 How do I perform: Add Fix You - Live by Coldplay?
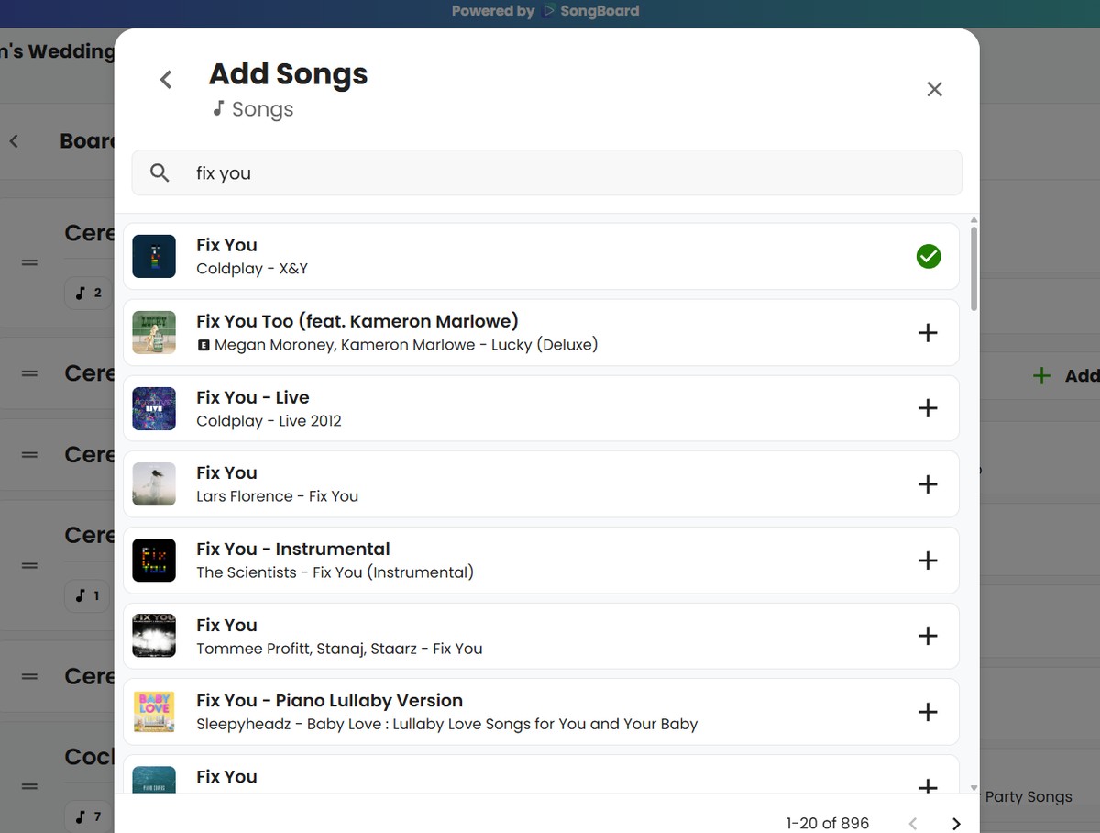(928, 408)
